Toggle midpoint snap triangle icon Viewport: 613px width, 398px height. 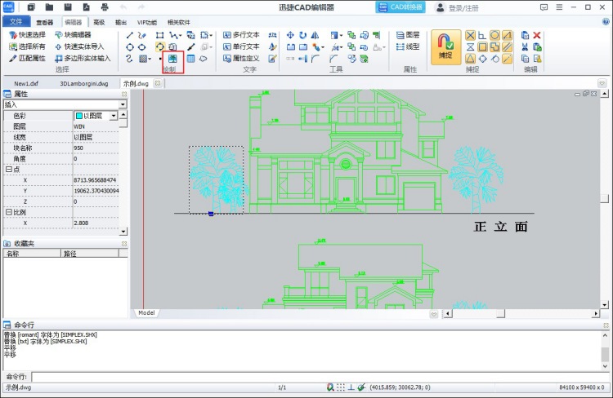pyautogui.click(x=470, y=59)
